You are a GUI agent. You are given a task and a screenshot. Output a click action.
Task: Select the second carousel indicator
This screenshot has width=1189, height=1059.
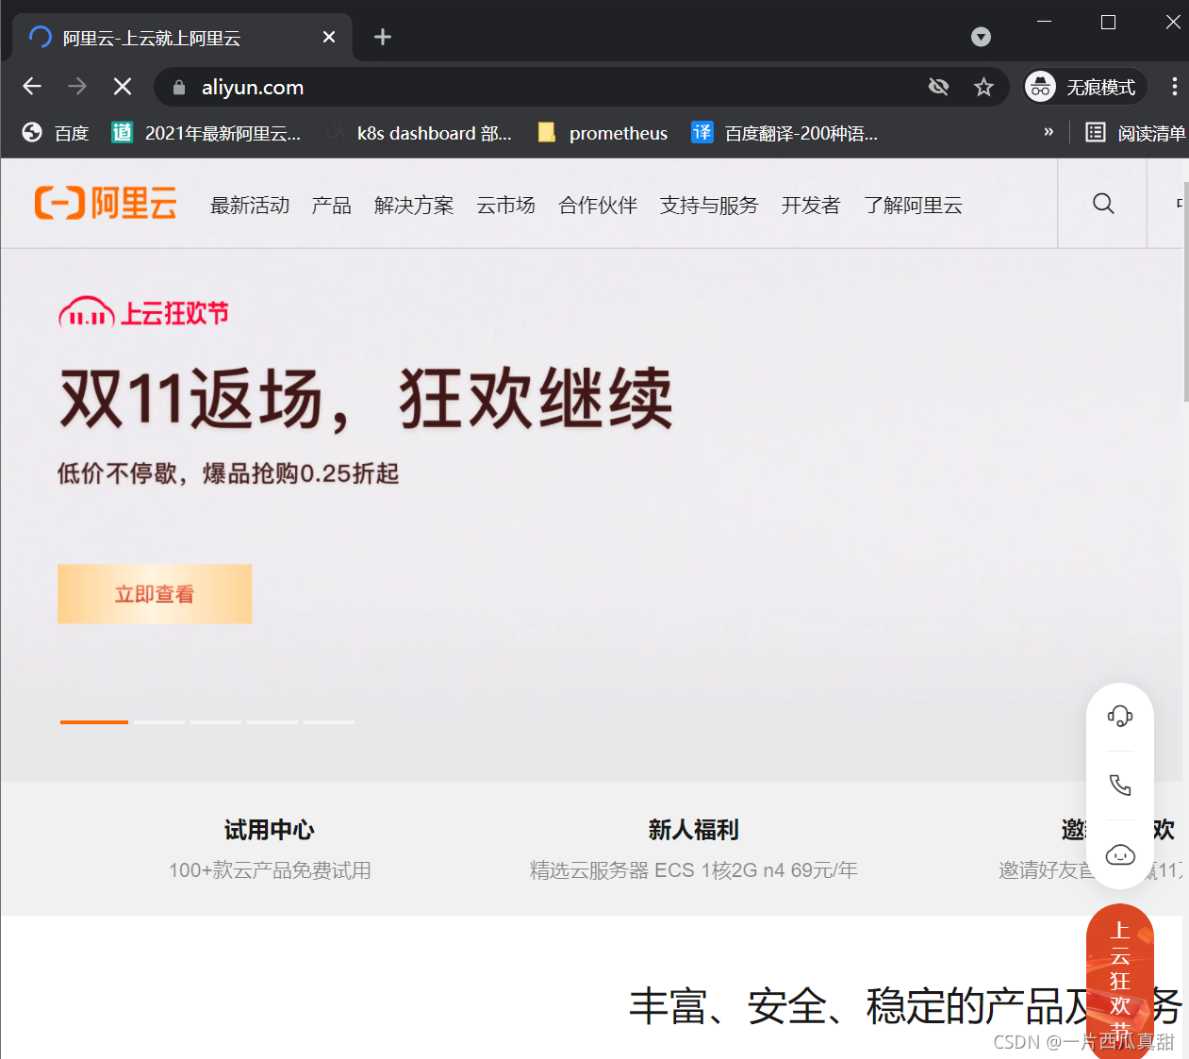point(159,722)
